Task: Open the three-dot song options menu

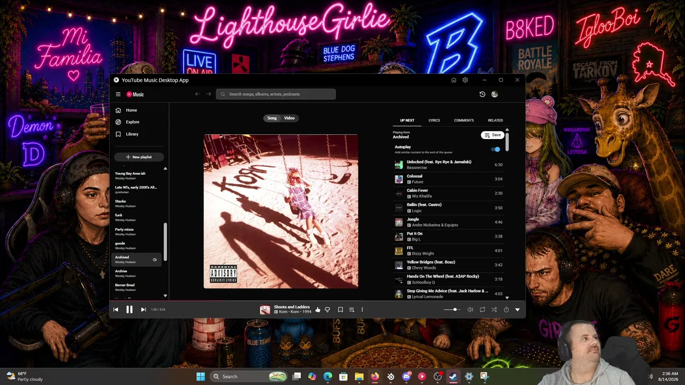Action: coord(362,310)
